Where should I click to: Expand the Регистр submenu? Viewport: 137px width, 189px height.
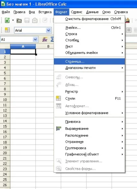click(x=89, y=92)
